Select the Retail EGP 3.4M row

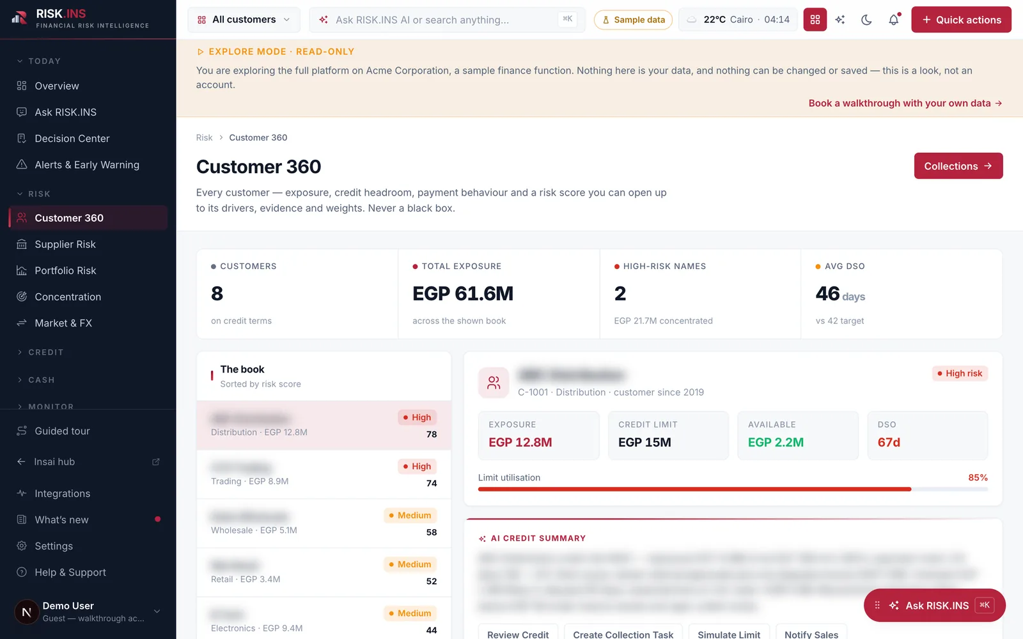coord(324,573)
